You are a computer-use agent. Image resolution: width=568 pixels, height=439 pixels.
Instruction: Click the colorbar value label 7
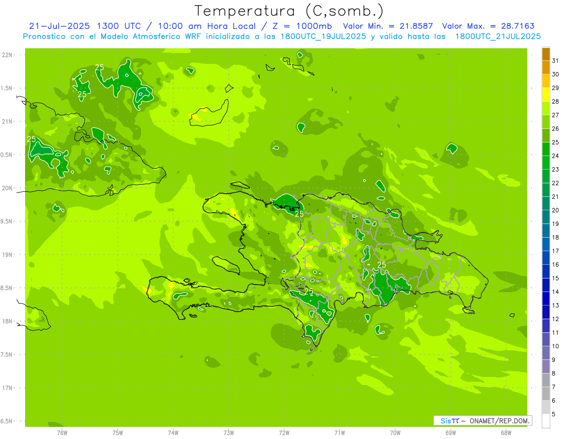(x=554, y=387)
